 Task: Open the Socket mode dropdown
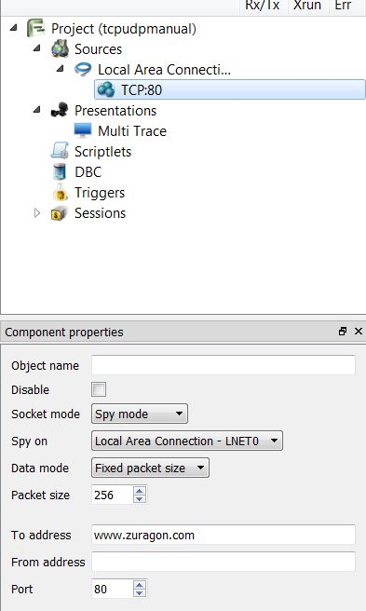click(x=140, y=414)
